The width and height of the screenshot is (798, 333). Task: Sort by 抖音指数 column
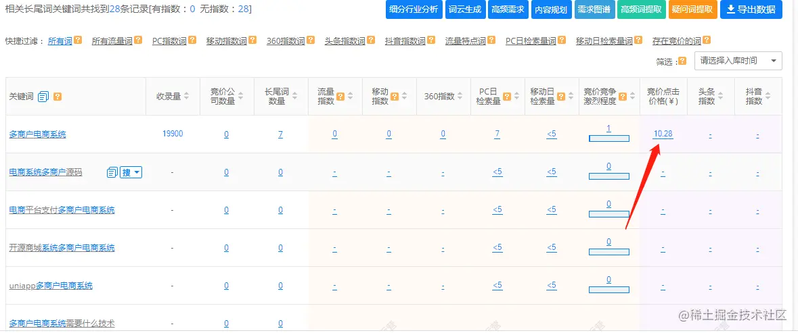768,97
